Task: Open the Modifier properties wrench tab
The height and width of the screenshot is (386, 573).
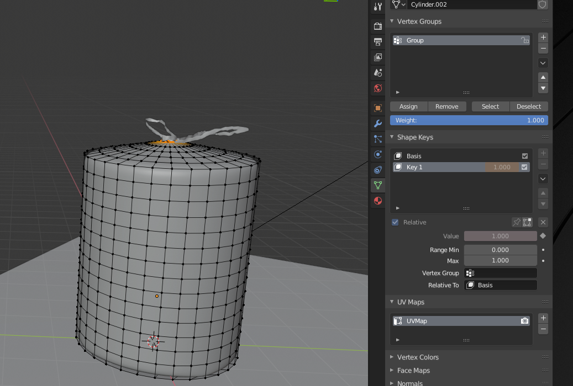Action: point(378,124)
